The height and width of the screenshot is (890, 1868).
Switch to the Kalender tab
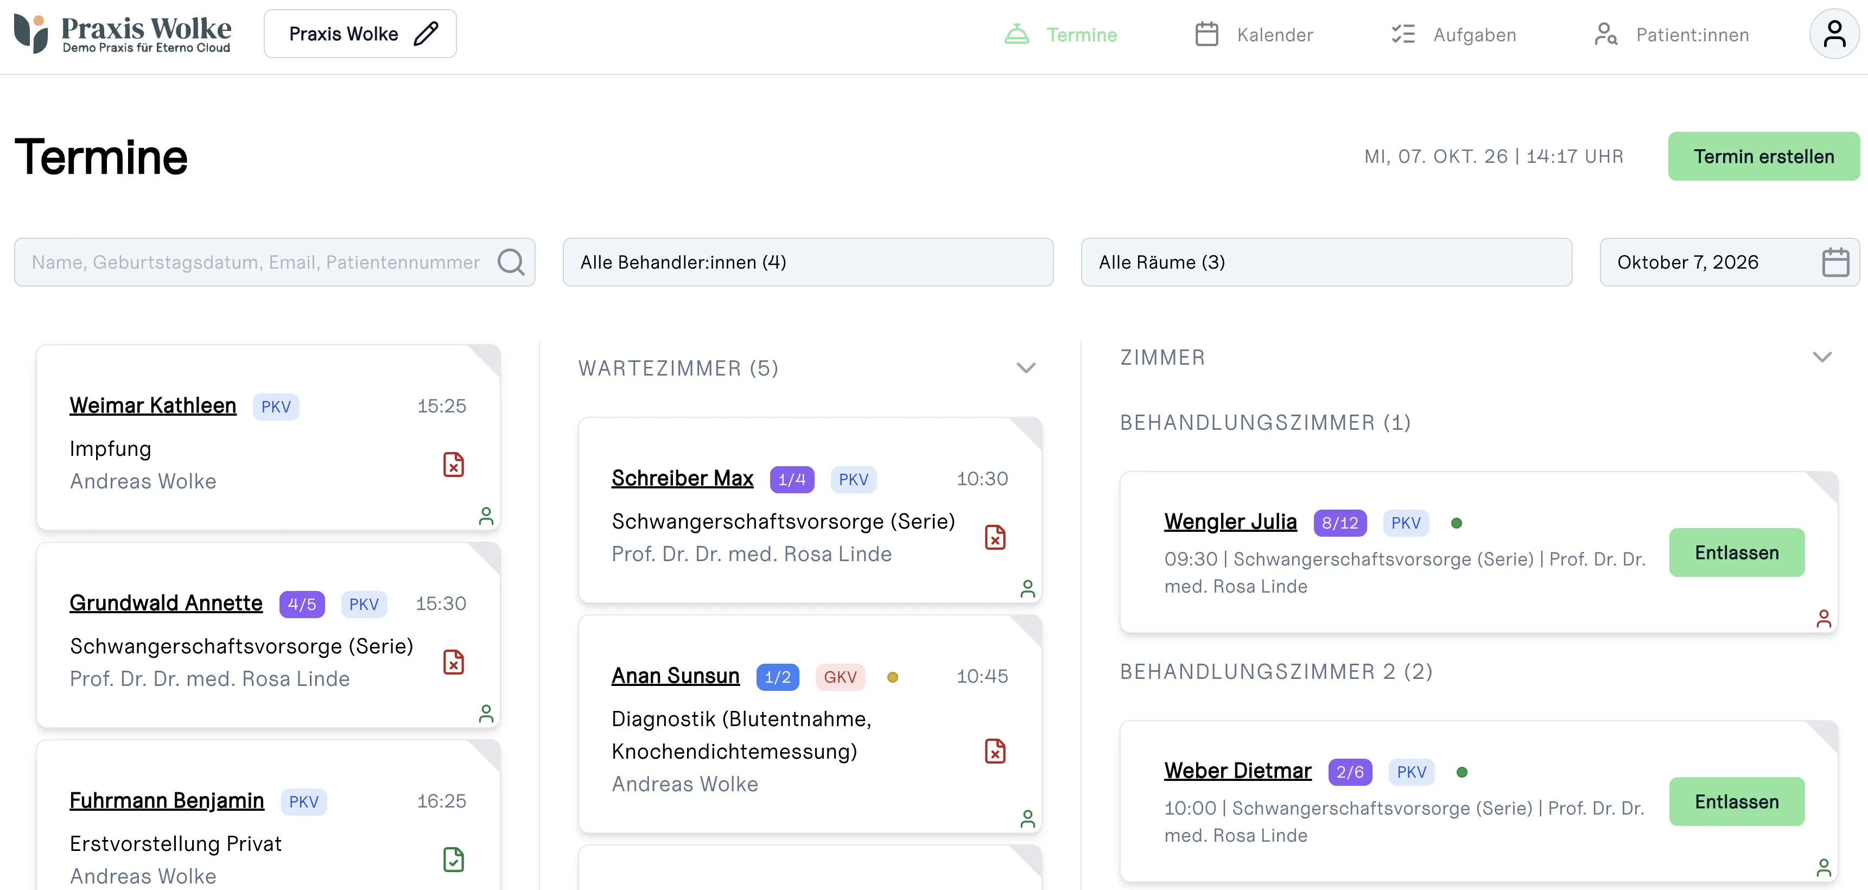(x=1254, y=34)
